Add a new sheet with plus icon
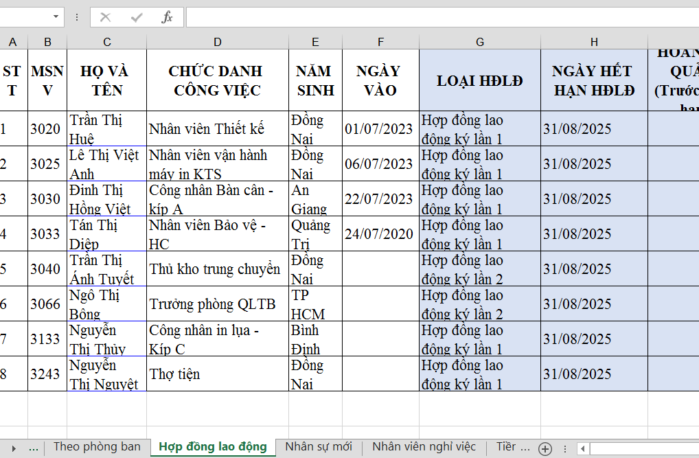Screen dimensions: 699x458 545,448
